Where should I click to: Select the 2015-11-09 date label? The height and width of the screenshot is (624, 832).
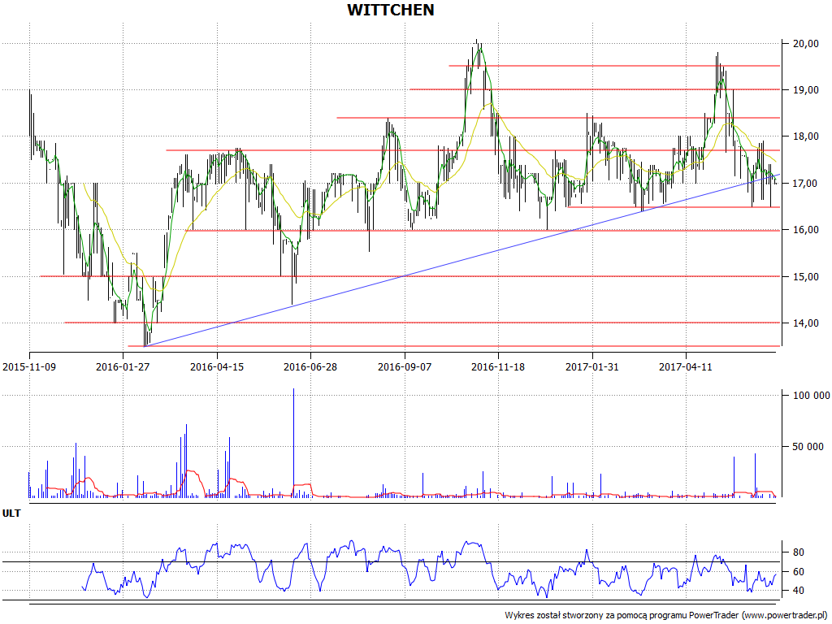(29, 366)
